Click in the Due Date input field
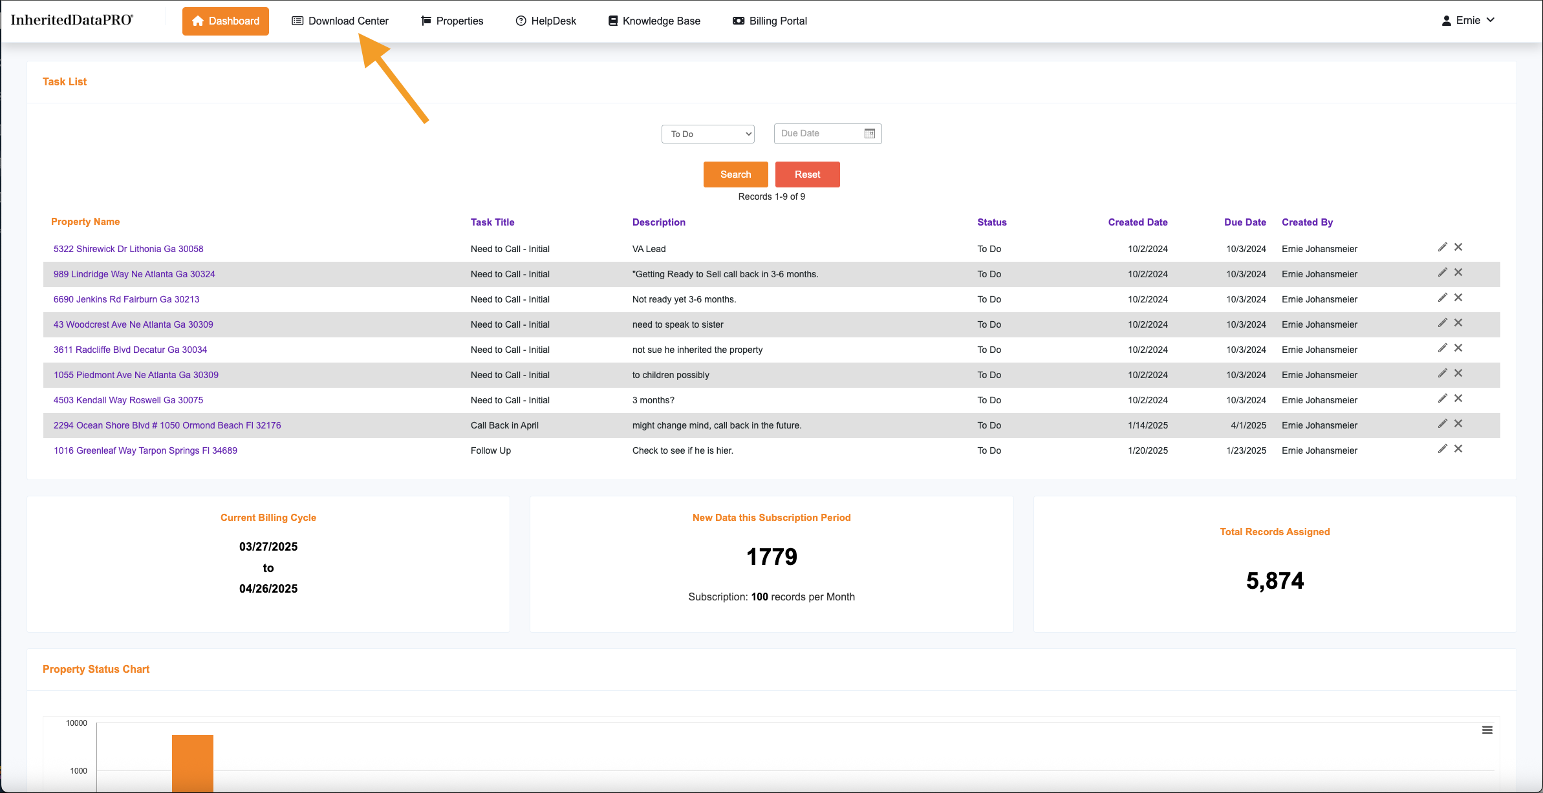 (x=819, y=134)
